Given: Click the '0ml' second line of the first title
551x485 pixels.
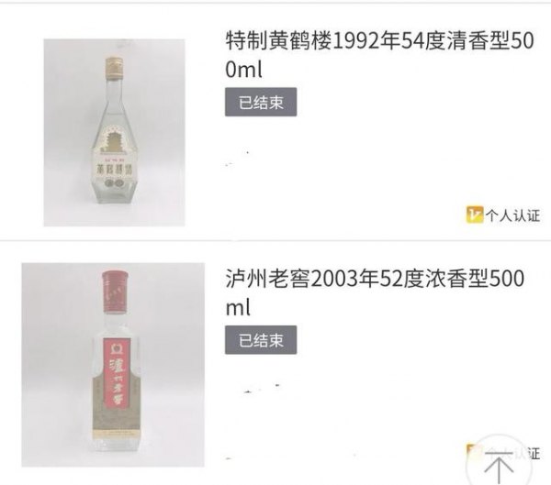Looking at the screenshot, I should [x=243, y=70].
